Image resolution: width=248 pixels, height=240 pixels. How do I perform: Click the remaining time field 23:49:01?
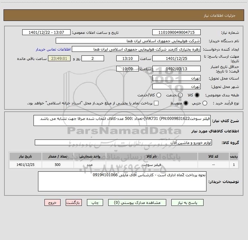pyautogui.click(x=59, y=59)
